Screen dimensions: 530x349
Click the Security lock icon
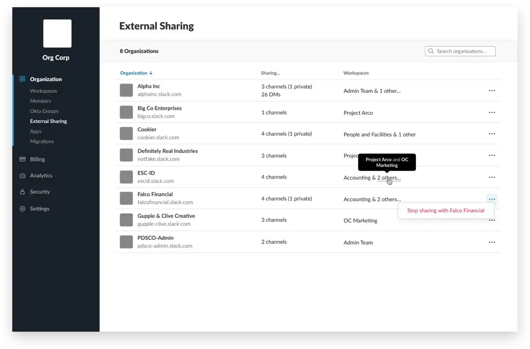23,192
